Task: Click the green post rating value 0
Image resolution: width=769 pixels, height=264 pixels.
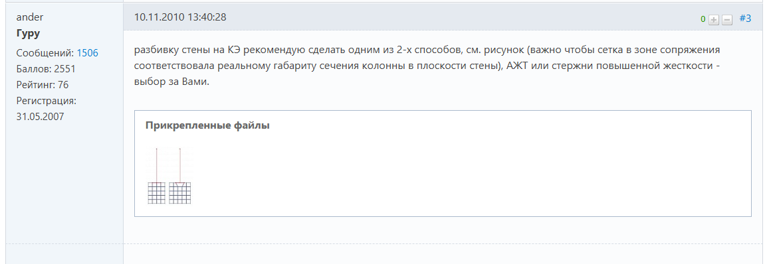Action: [x=703, y=19]
